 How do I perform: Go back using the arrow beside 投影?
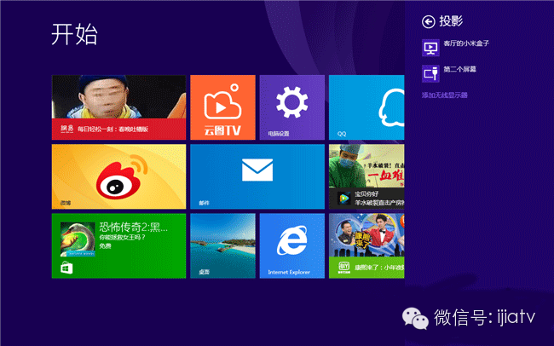(428, 22)
